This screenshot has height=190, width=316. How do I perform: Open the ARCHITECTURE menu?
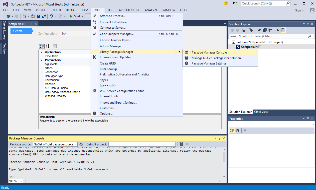coord(129,10)
